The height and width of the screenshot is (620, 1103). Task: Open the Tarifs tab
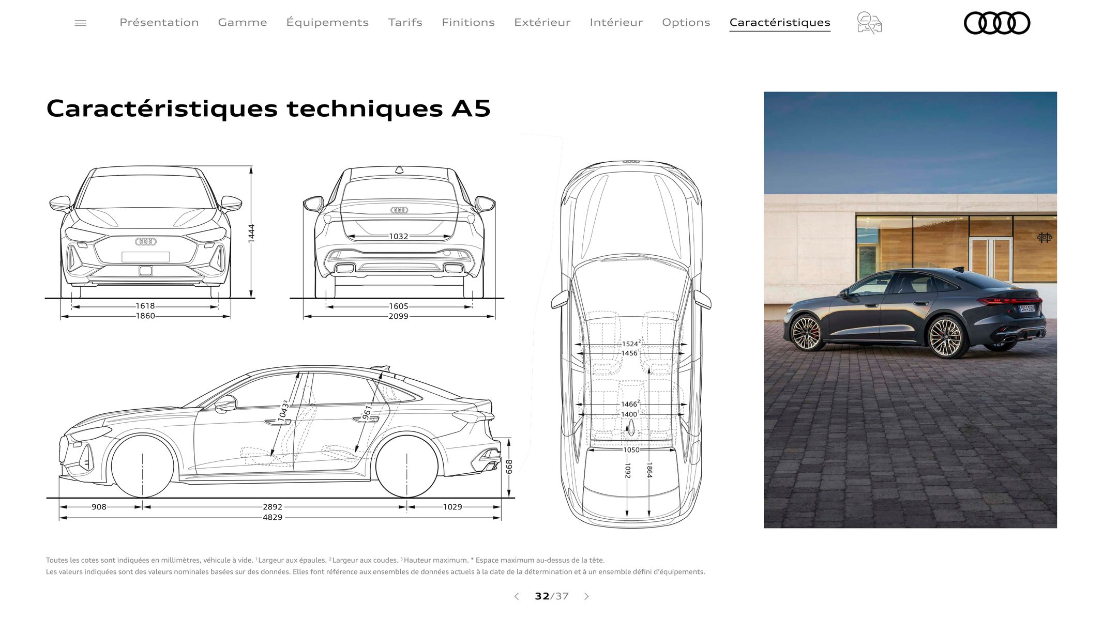[405, 22]
